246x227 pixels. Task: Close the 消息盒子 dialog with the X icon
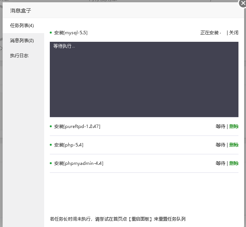tap(243, 3)
